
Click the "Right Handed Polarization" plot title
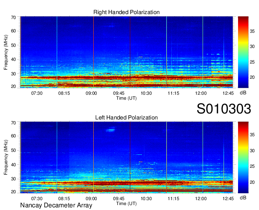[x=126, y=12]
